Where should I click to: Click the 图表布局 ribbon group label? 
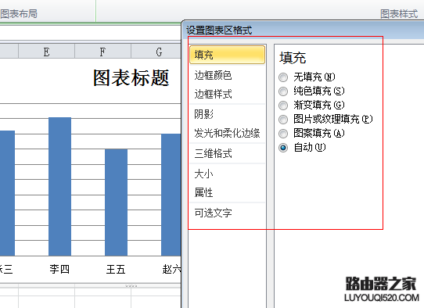point(19,13)
